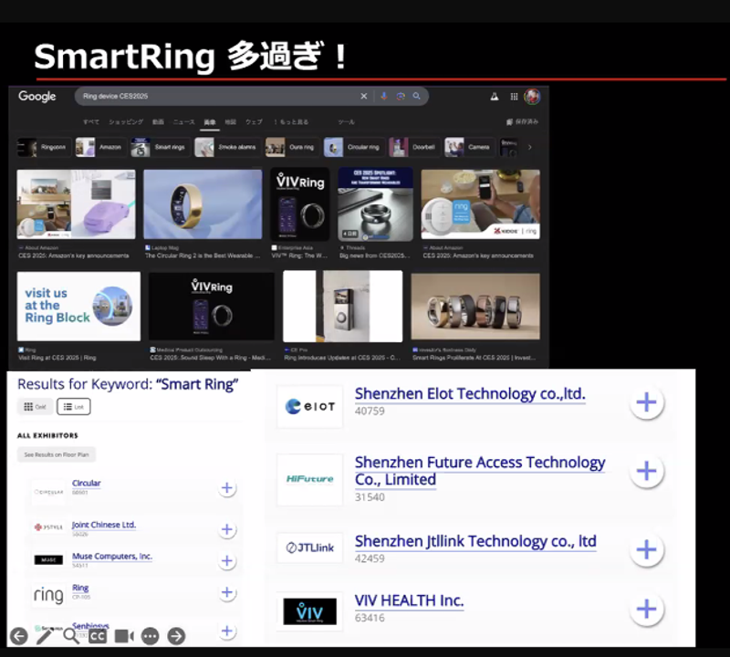Add Shenzhen Elot Technology with plus button

(x=646, y=402)
